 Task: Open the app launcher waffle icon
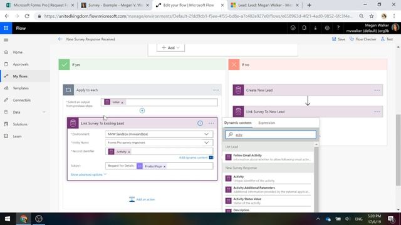click(6, 28)
